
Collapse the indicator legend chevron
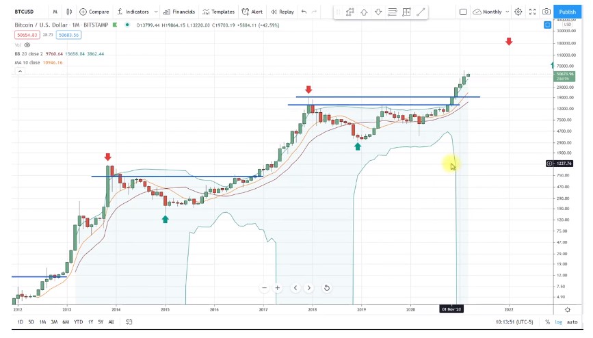(x=19, y=70)
